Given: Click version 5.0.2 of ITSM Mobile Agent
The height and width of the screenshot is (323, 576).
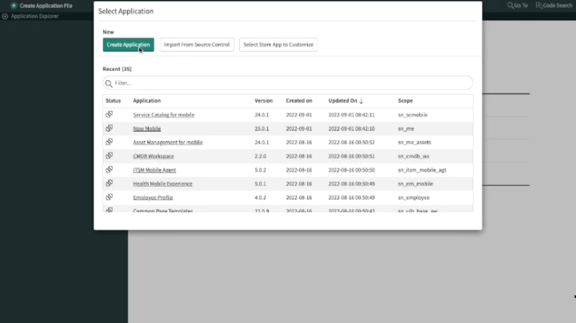Looking at the screenshot, I should pos(260,170).
